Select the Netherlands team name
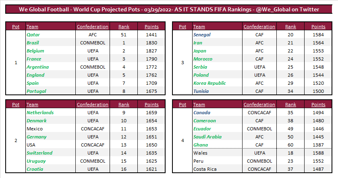This screenshot has height=178, width=338. pos(40,113)
